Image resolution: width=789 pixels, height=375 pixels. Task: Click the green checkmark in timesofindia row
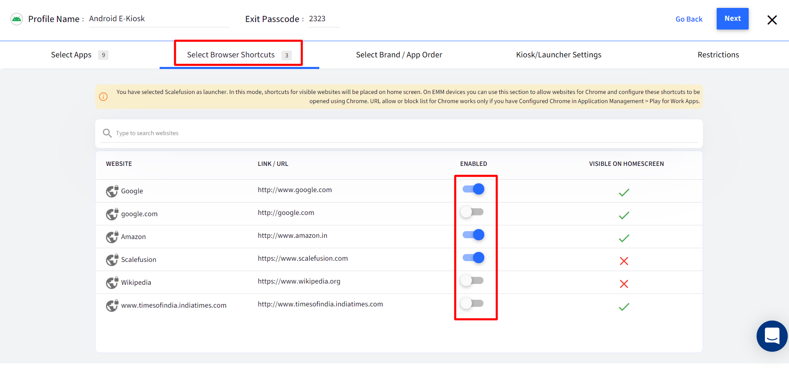(x=624, y=307)
